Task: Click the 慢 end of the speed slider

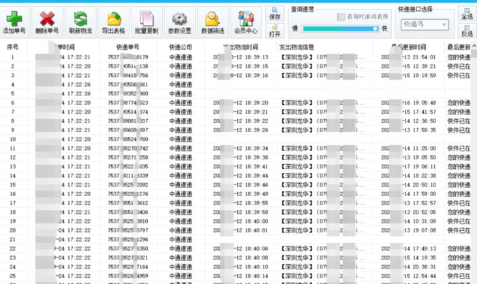Action: pyautogui.click(x=295, y=29)
